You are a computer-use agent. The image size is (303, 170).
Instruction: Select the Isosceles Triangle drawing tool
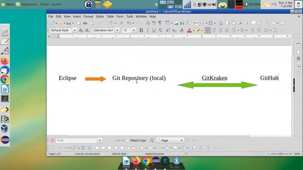tap(128, 148)
